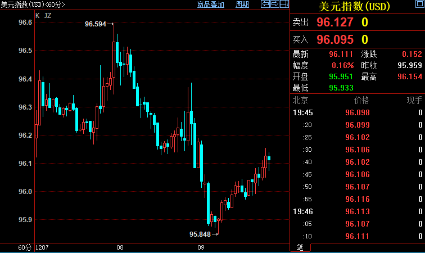Click the 价格 column header
The height and width of the screenshot is (253, 425).
click(x=361, y=100)
